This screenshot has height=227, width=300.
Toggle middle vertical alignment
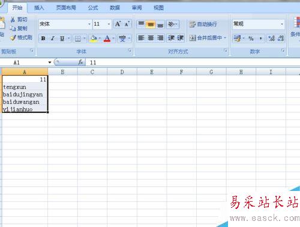coord(151,24)
